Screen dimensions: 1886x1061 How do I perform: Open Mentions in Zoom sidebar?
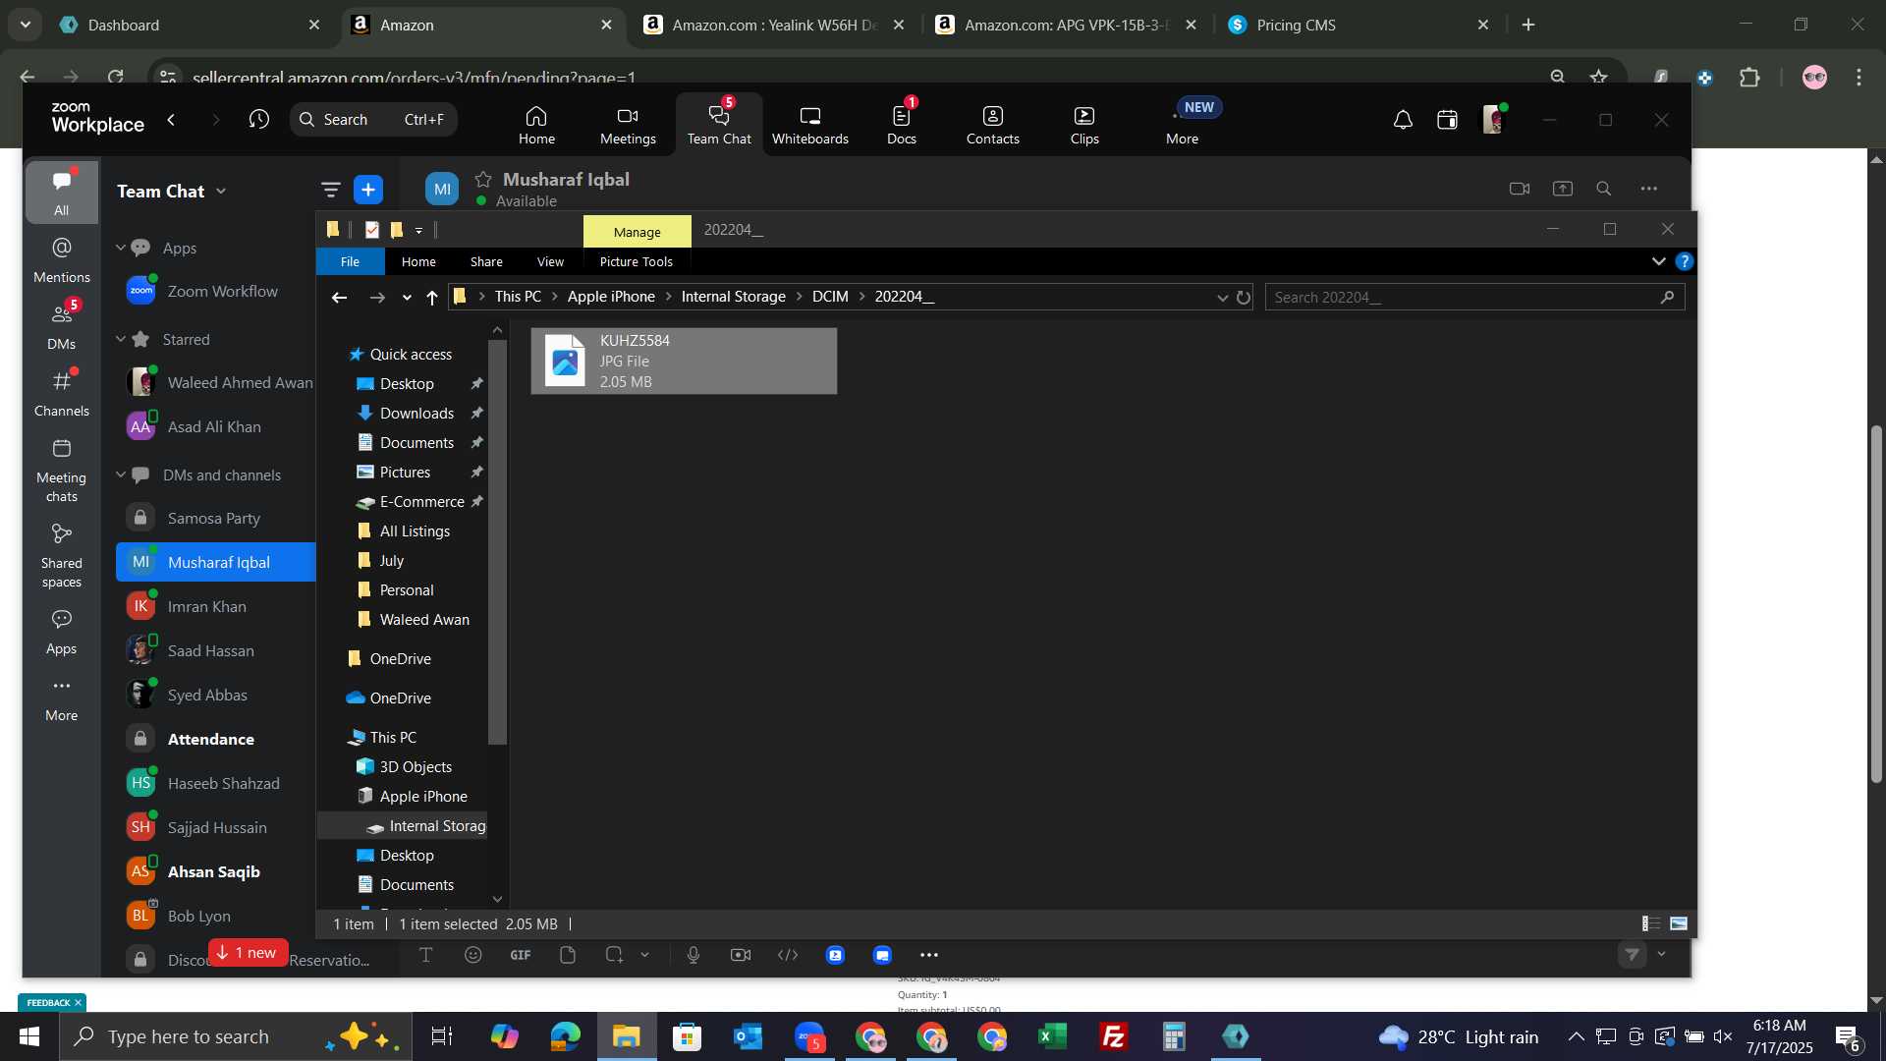[61, 260]
